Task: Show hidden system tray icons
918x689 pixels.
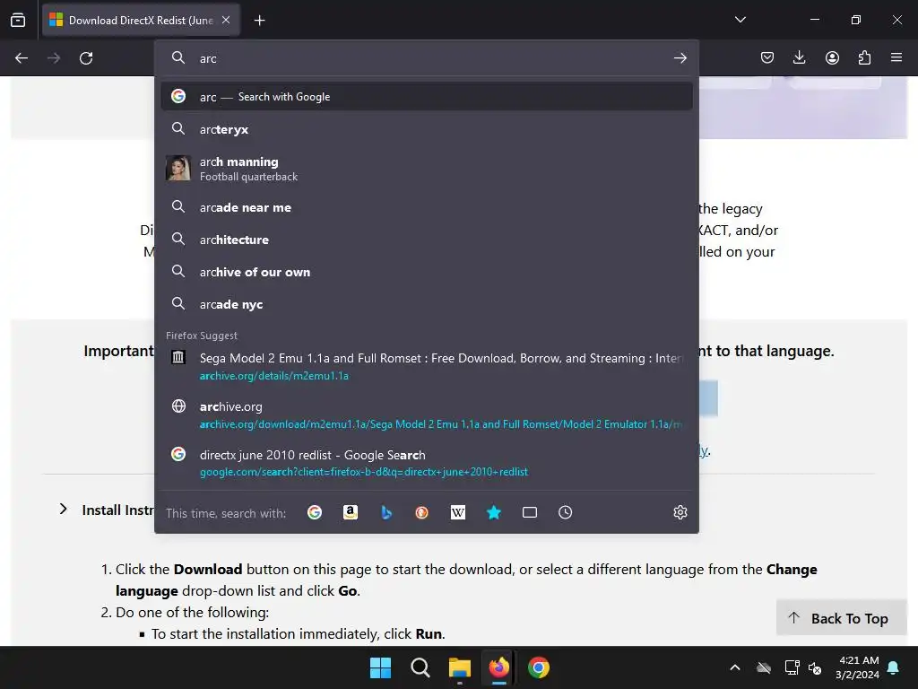Action: (x=735, y=667)
